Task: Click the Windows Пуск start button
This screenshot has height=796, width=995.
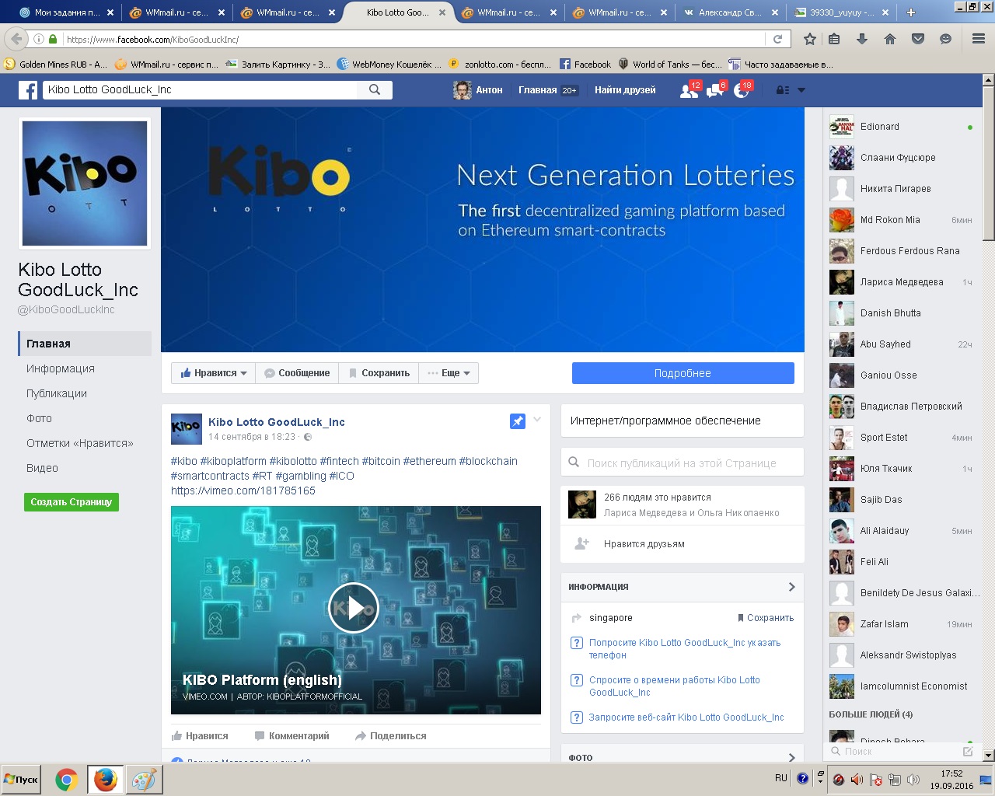Action: 21,780
